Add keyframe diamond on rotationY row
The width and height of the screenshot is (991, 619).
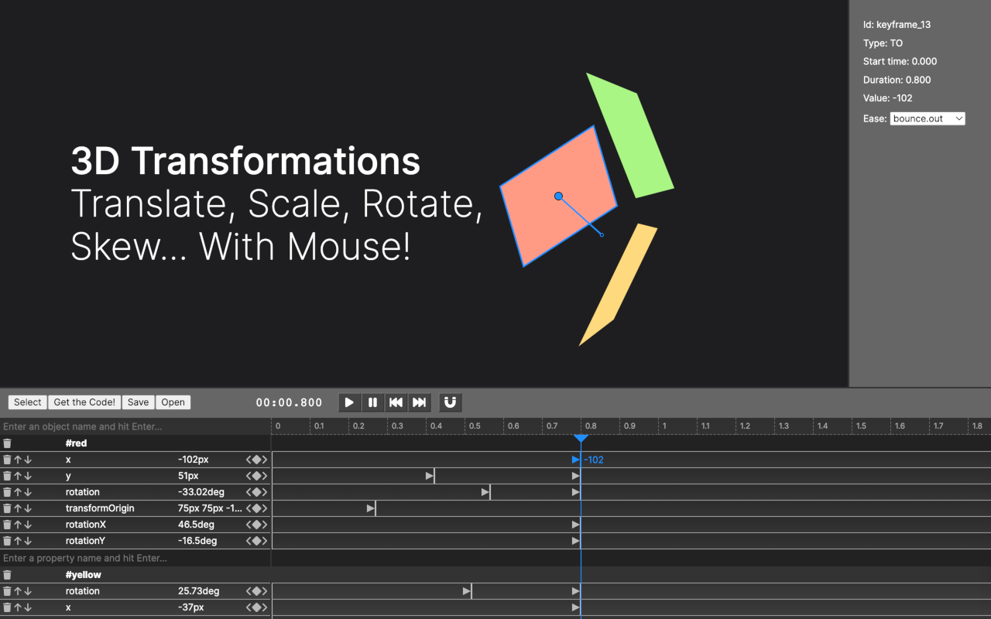click(x=256, y=541)
